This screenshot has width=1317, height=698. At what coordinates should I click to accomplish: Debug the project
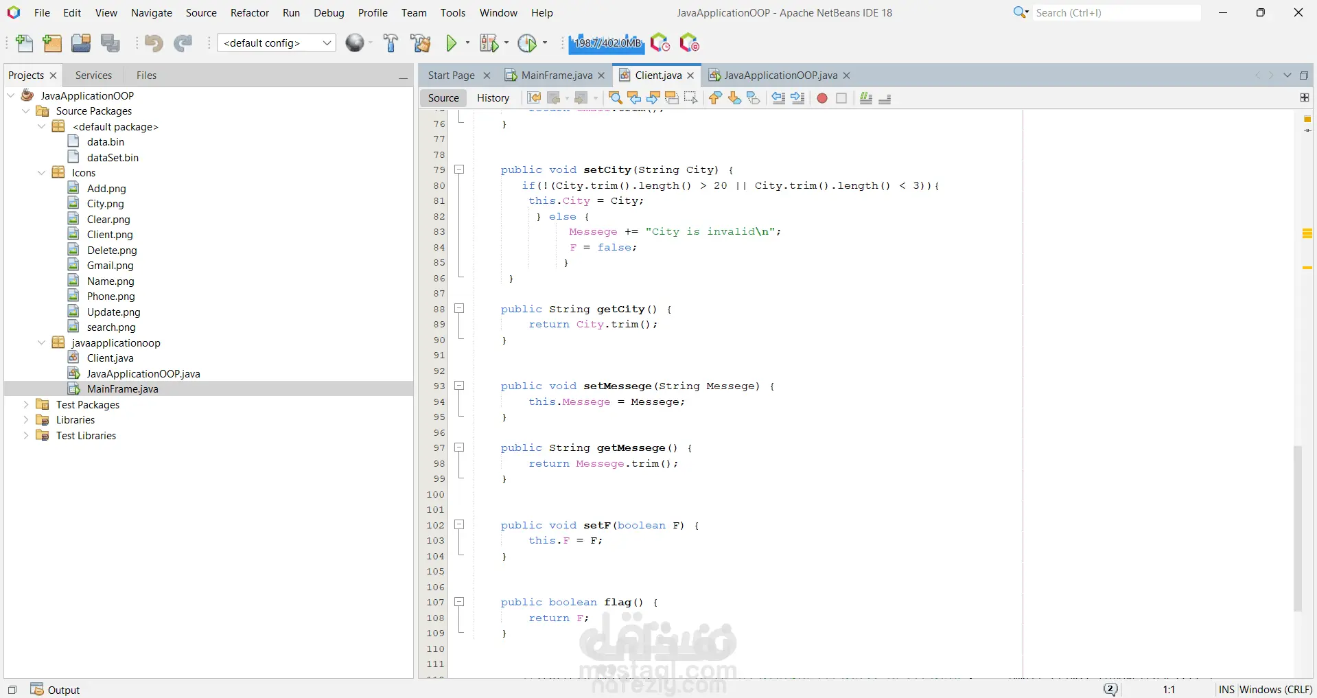tap(489, 43)
